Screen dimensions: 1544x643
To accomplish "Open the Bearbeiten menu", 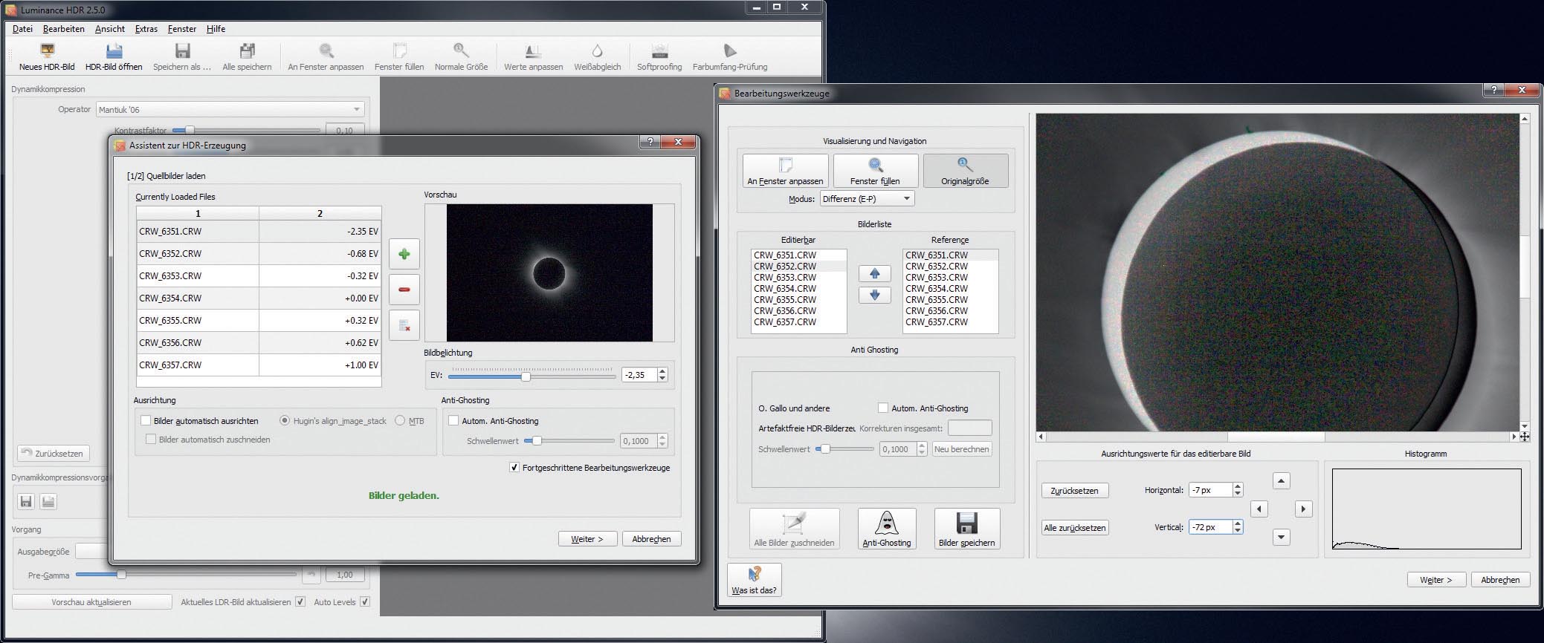I will [63, 29].
